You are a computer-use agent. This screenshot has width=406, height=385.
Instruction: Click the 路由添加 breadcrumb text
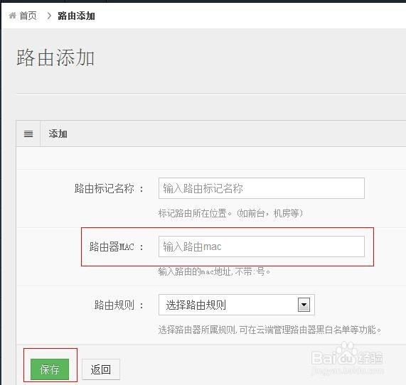click(76, 16)
